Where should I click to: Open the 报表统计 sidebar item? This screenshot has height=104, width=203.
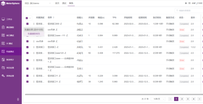tap(11, 60)
